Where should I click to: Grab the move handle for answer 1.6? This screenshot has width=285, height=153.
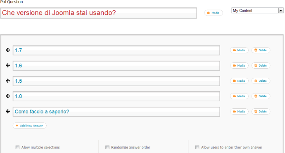[x=8, y=65]
